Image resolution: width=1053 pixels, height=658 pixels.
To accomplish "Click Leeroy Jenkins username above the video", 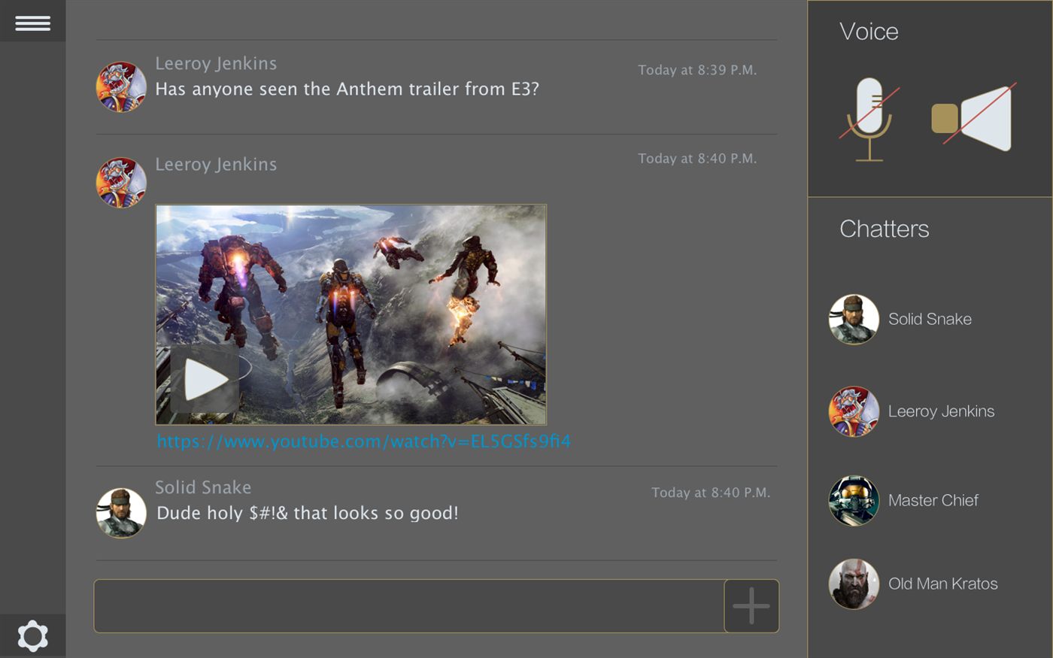I will [216, 165].
